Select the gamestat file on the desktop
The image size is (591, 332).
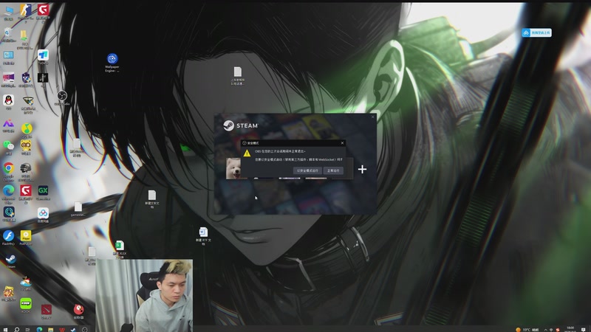click(78, 210)
